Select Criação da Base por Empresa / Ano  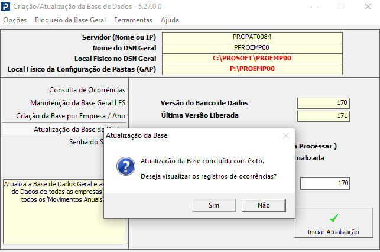click(x=70, y=116)
